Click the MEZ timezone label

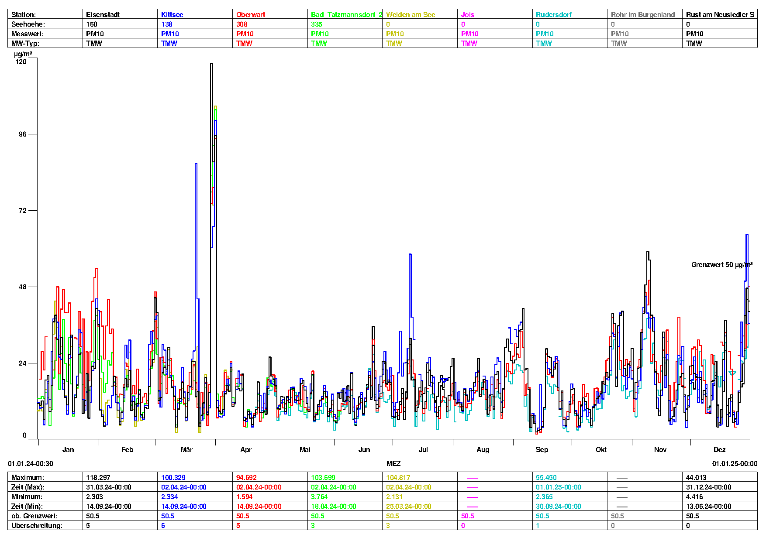tap(393, 463)
